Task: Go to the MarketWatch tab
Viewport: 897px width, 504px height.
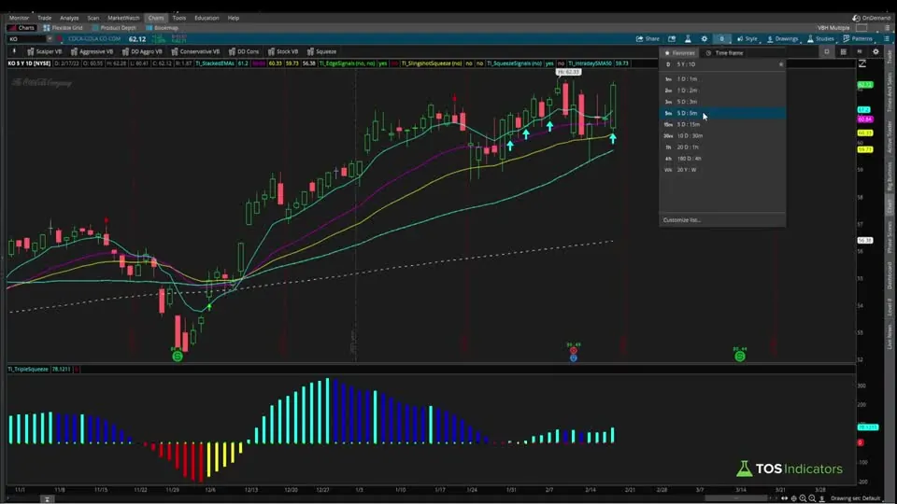Action: pyautogui.click(x=123, y=18)
